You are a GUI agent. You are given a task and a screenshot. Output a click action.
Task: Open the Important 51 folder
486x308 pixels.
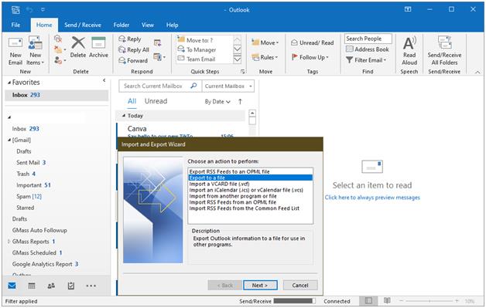click(x=33, y=185)
